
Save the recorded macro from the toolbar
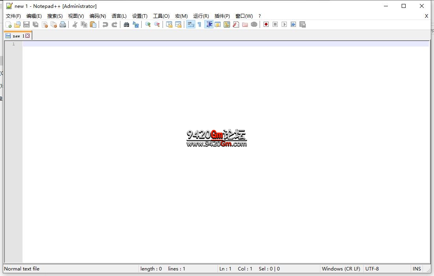303,24
